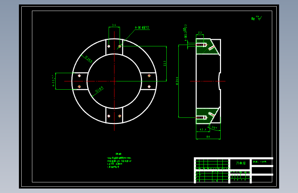Select the '80' width dimension in section view
Image resolution: width=298 pixels, height=193 pixels.
coord(208,137)
